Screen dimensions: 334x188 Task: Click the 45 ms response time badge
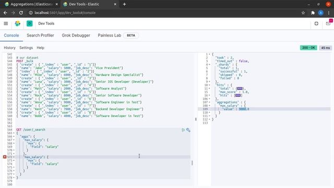[326, 48]
